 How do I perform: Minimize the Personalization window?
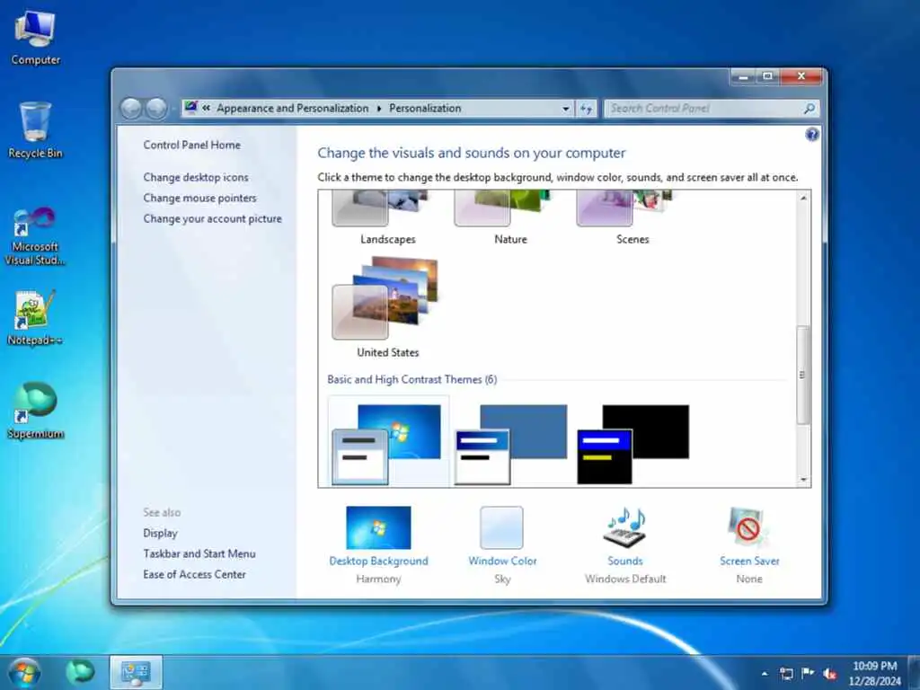(743, 76)
